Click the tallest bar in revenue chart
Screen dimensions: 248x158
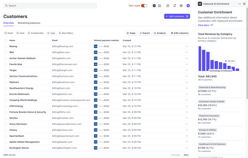click(x=200, y=58)
